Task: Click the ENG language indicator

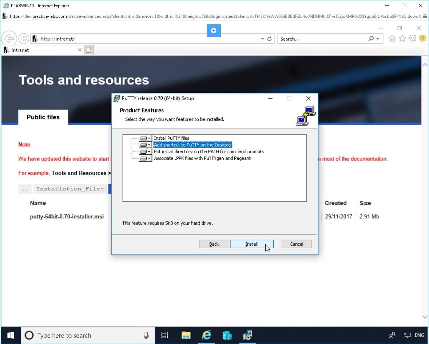Action: pos(420,335)
